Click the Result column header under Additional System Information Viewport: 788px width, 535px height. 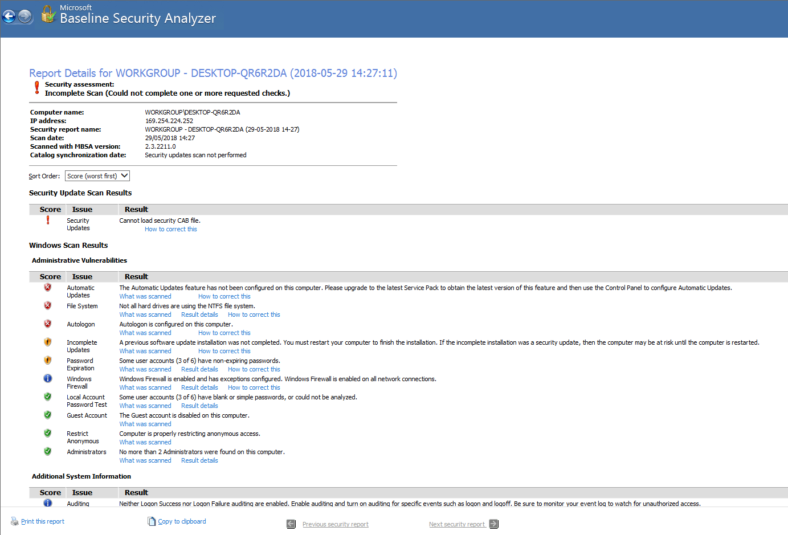[136, 492]
